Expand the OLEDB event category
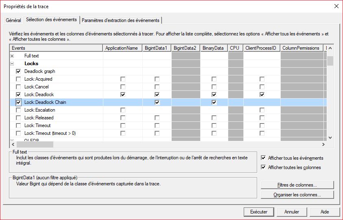 pos(12,140)
